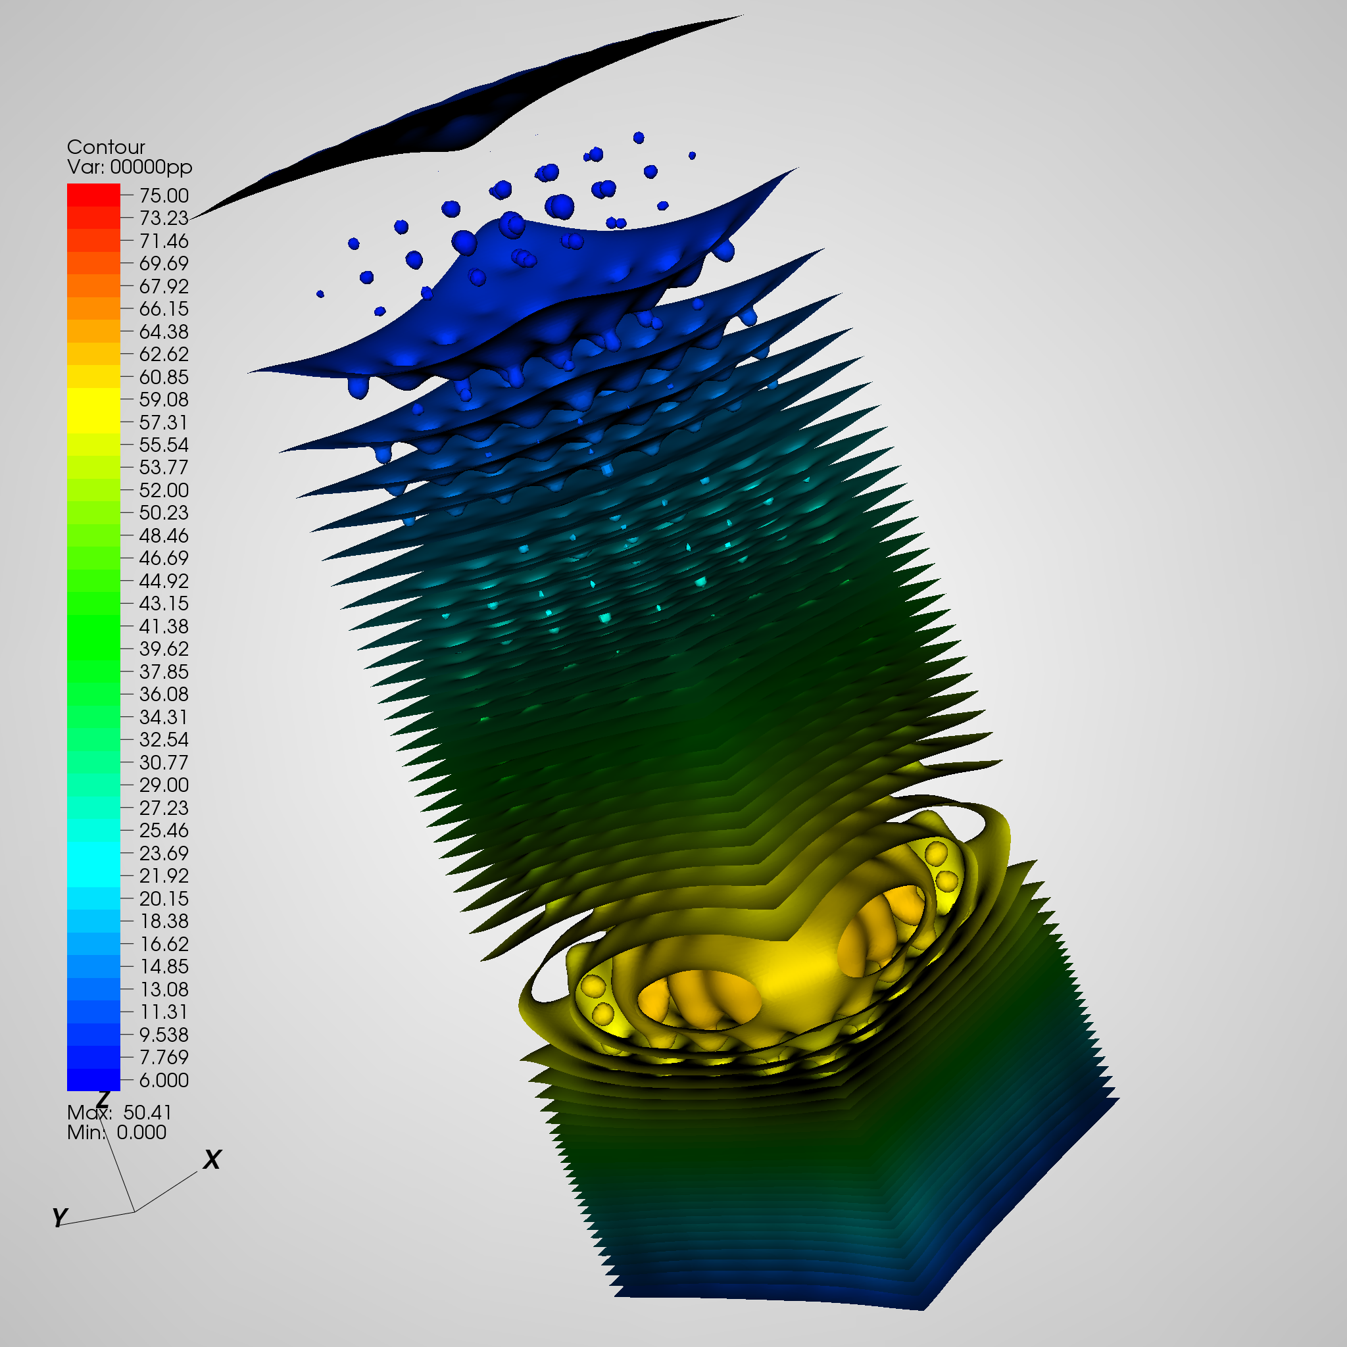Select legend value 21.92

(164, 875)
